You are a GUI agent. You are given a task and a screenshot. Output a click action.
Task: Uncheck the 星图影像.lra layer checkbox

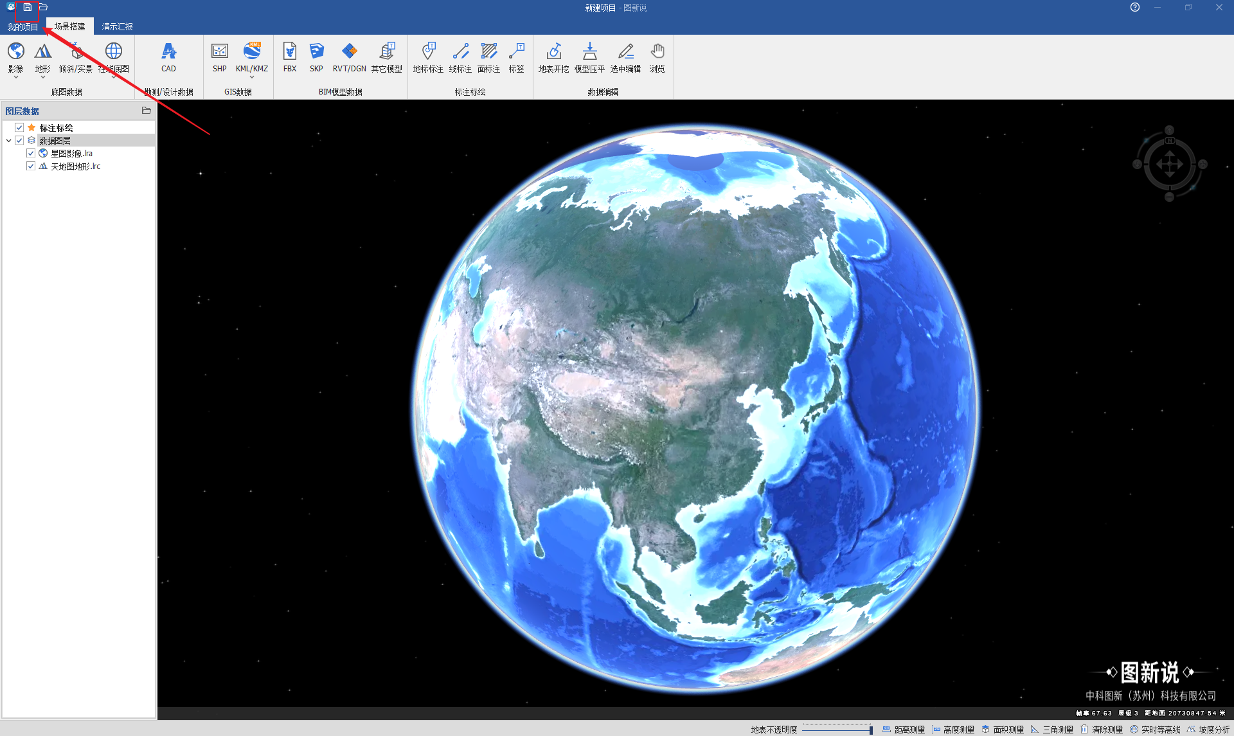[31, 153]
